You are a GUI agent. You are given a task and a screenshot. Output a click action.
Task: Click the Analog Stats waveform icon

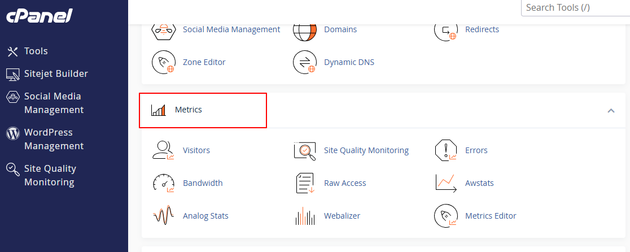coord(164,216)
